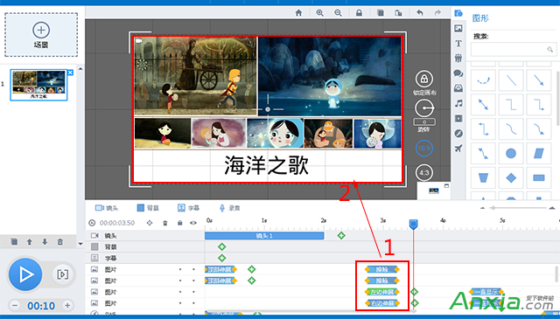Pick the diamond shape
The height and width of the screenshot is (319, 560).
click(511, 177)
